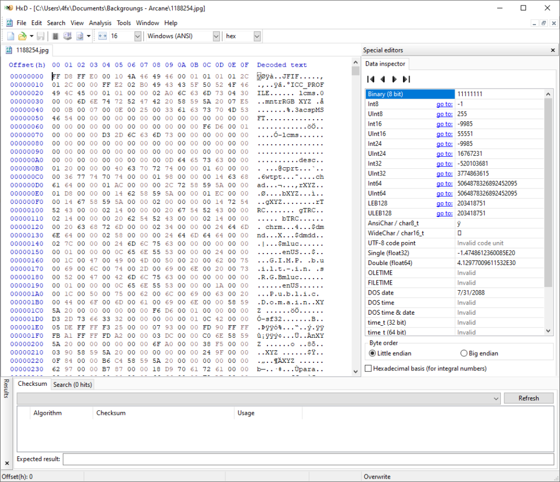Viewport: 560px width, 482px height.
Task: Click the New file icon
Action: click(x=10, y=36)
